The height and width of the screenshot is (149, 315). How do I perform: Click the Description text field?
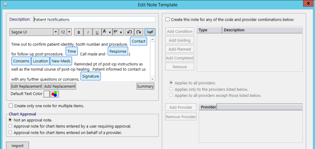point(94,19)
